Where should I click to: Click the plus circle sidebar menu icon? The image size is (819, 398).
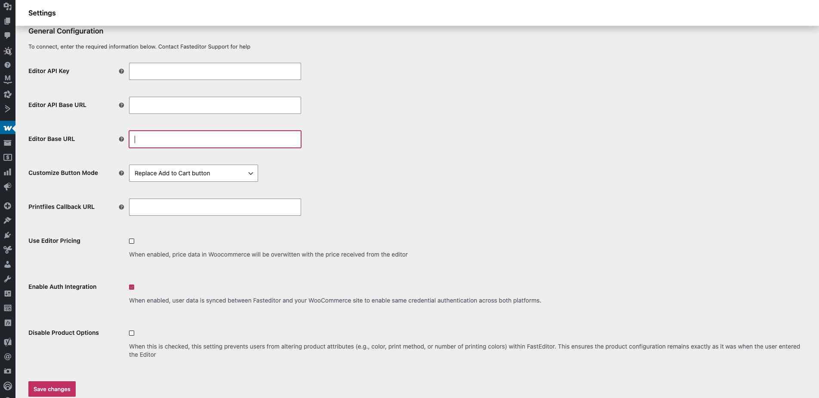tap(7, 206)
